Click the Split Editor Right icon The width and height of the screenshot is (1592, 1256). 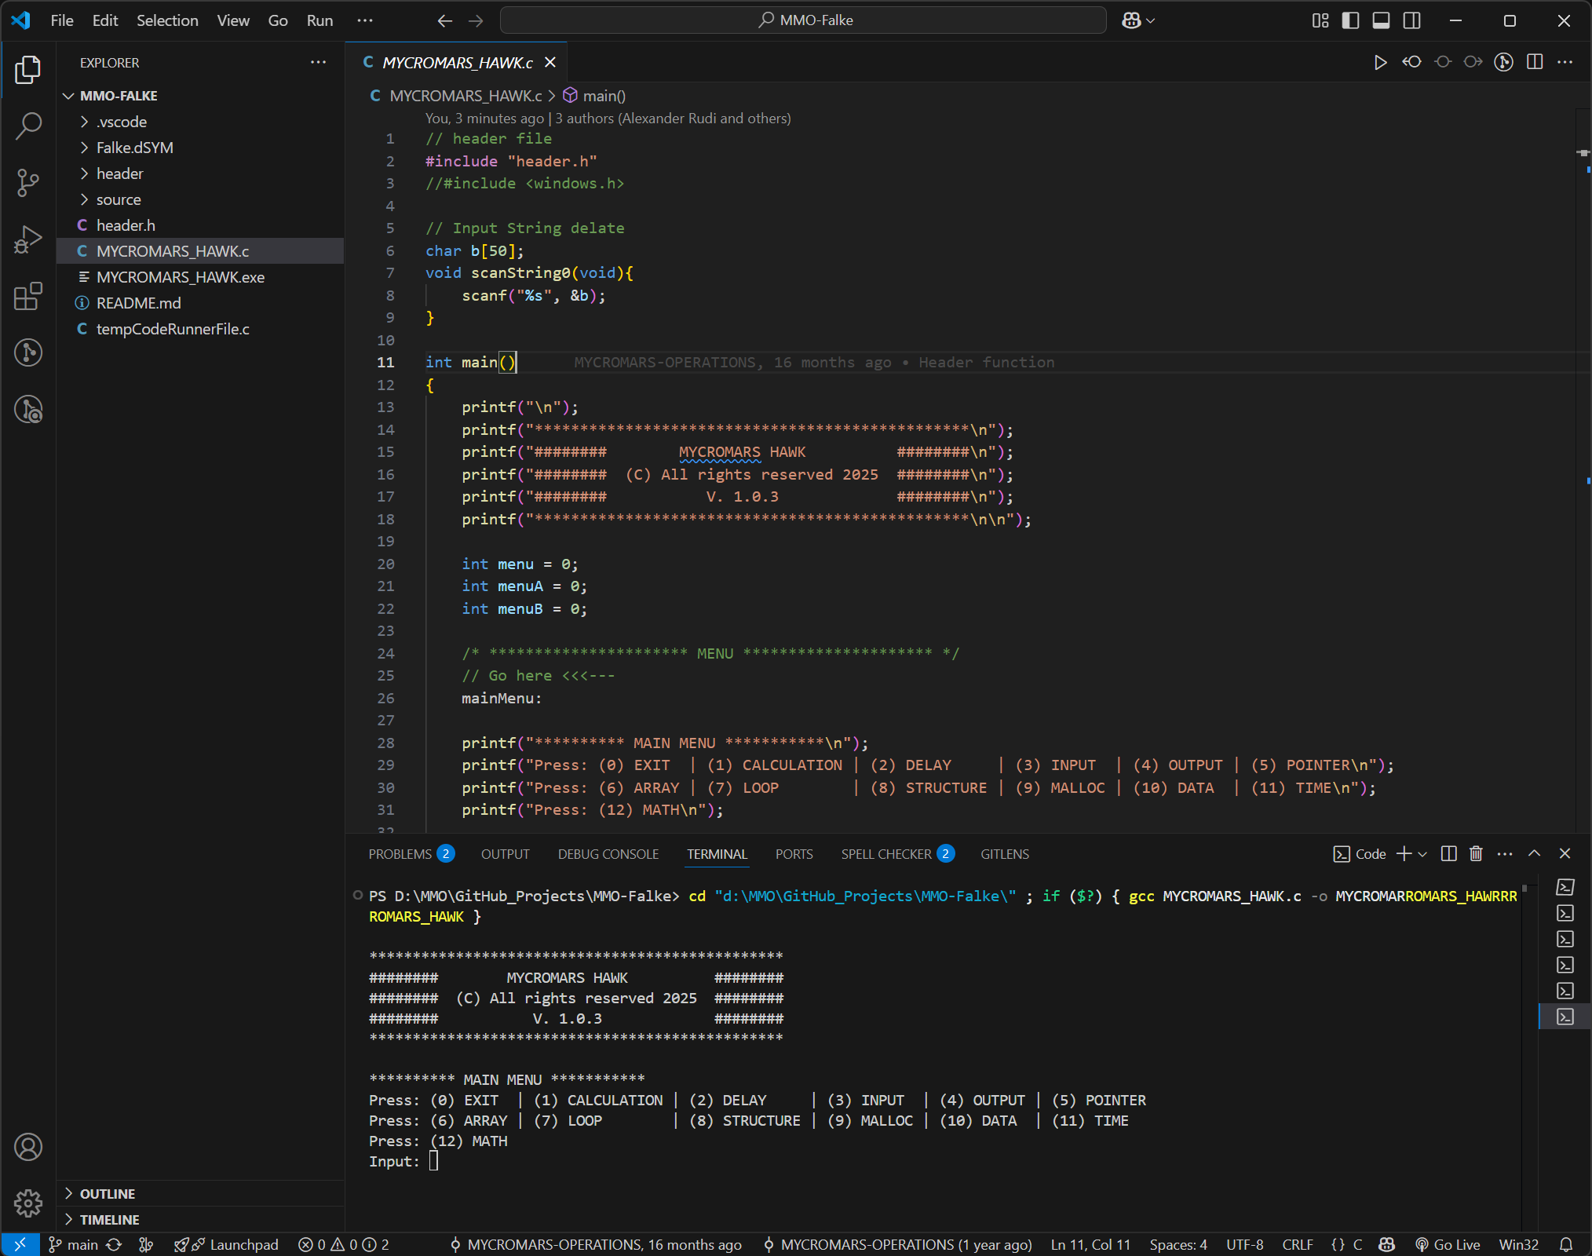pos(1535,62)
